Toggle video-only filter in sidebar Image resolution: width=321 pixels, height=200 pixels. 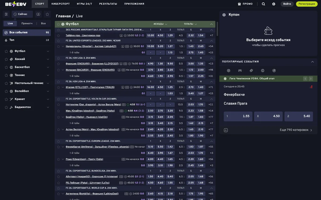point(38,14)
